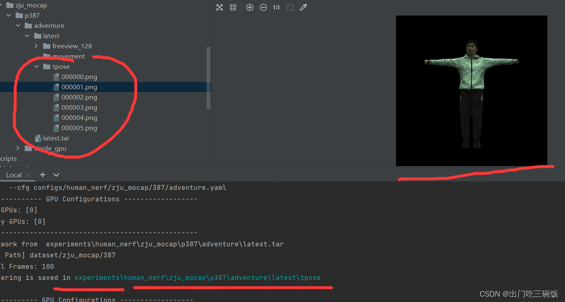Open file 000004.png

[79, 118]
